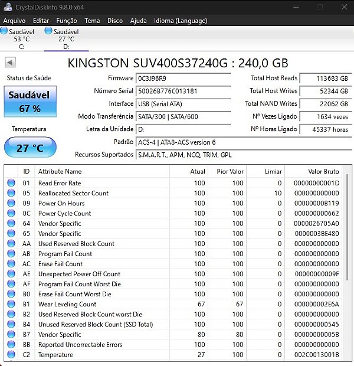Click the status icon for Power Cycle Count
This screenshot has height=366, width=354.
tap(11, 213)
